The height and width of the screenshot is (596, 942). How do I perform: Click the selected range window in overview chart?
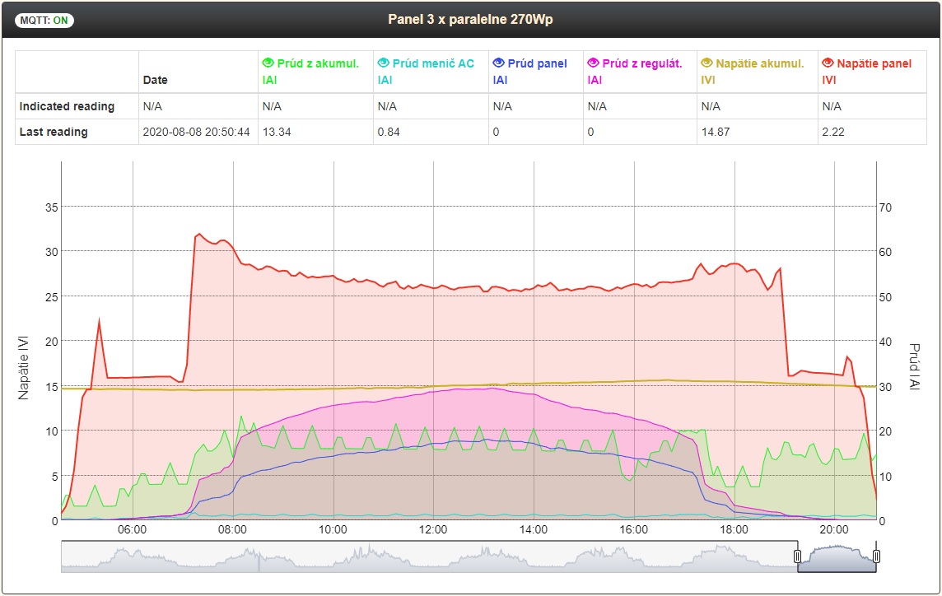click(837, 557)
